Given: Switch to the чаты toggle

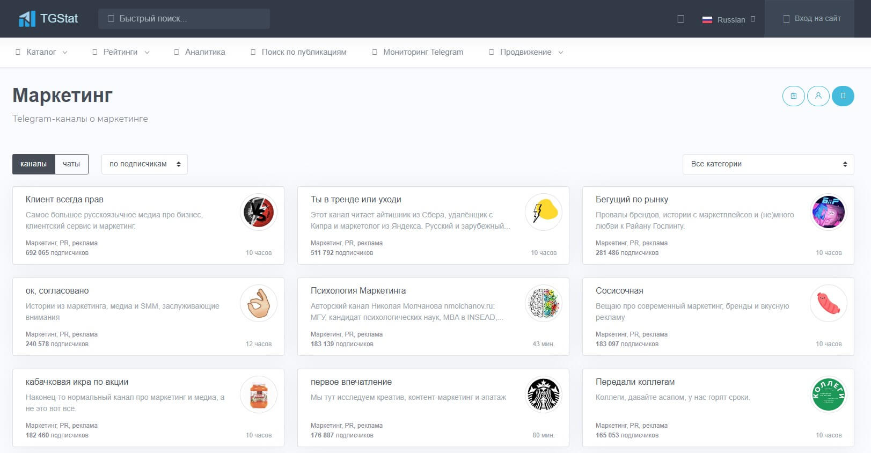Looking at the screenshot, I should [71, 164].
